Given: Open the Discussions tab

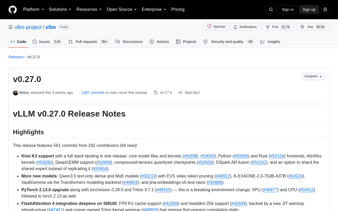Looking at the screenshot, I should [129, 42].
